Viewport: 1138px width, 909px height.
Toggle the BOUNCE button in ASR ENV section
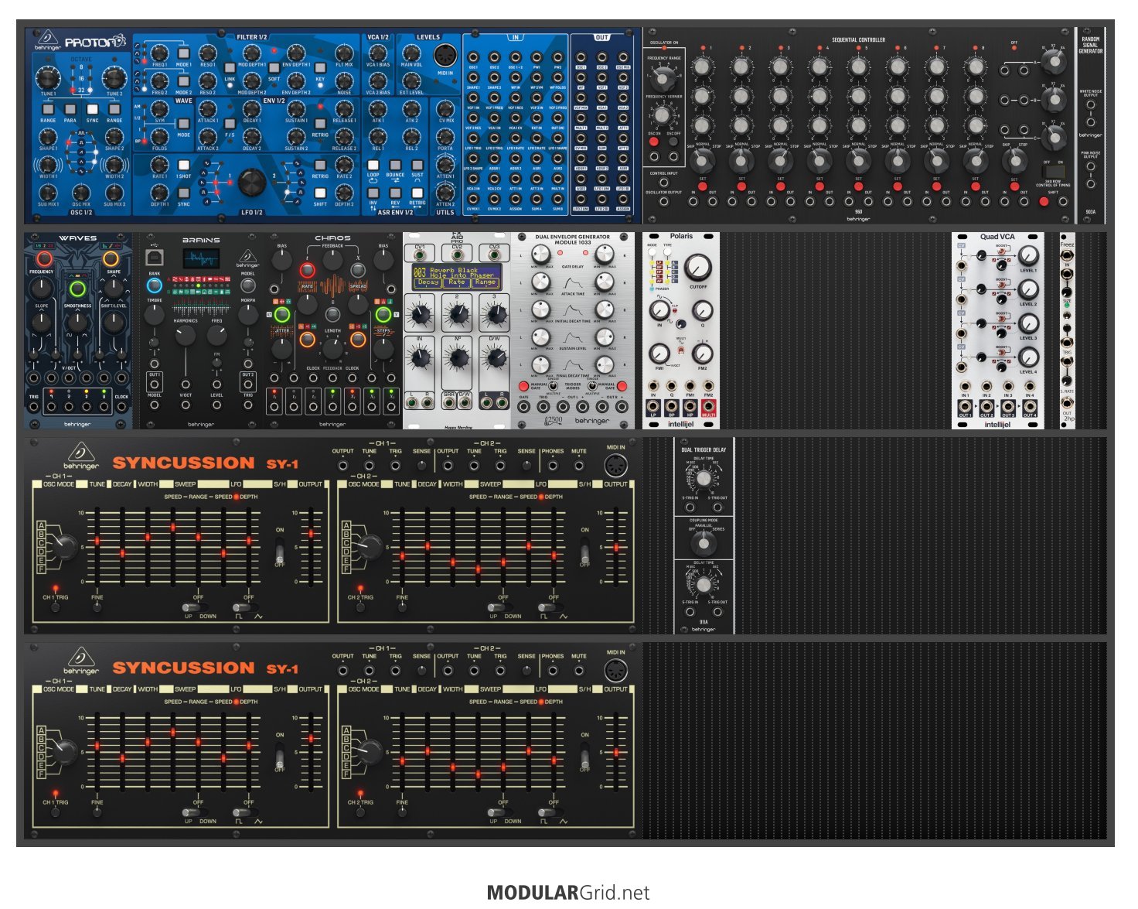(x=395, y=165)
